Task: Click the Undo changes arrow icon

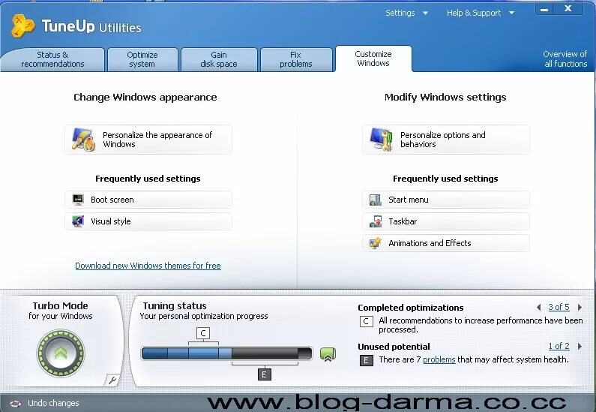Action: pos(15,403)
